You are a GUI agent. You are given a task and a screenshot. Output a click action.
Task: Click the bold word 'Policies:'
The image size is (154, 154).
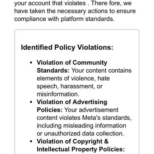pyautogui.click(x=50, y=110)
